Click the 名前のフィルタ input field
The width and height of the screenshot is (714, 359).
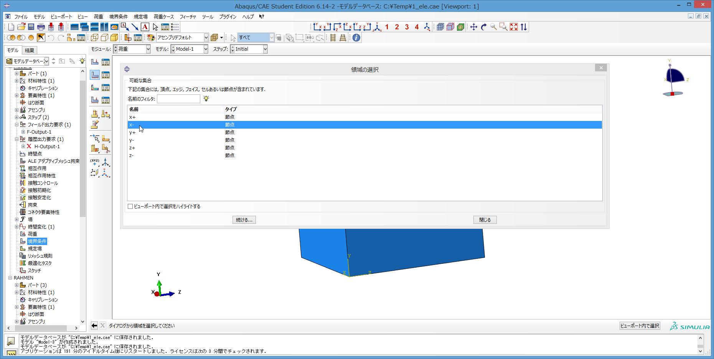tap(178, 99)
